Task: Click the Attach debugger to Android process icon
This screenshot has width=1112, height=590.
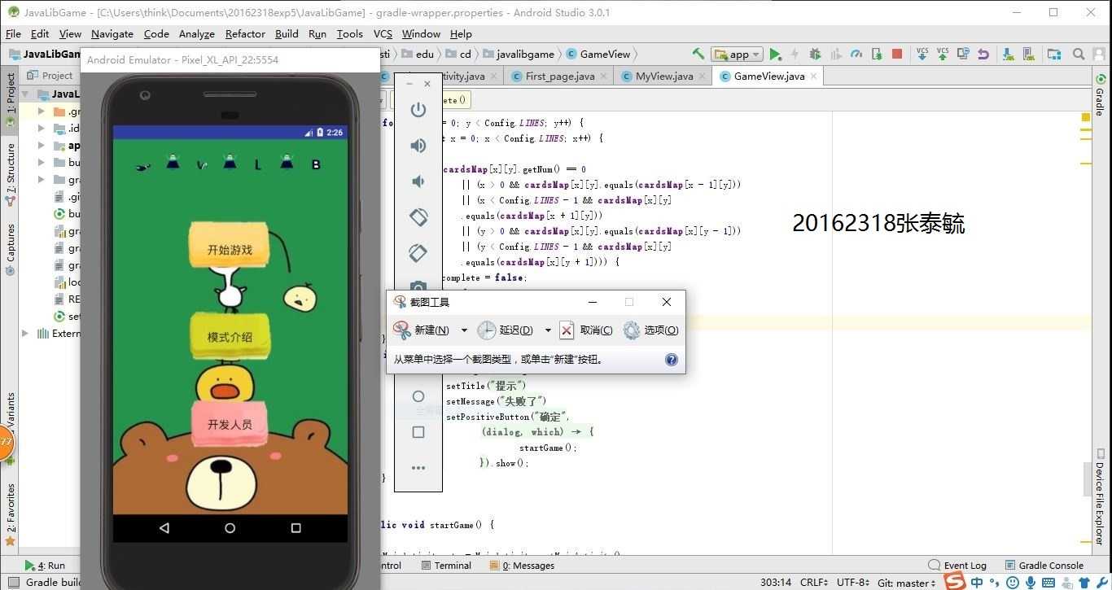Action: pyautogui.click(x=877, y=54)
